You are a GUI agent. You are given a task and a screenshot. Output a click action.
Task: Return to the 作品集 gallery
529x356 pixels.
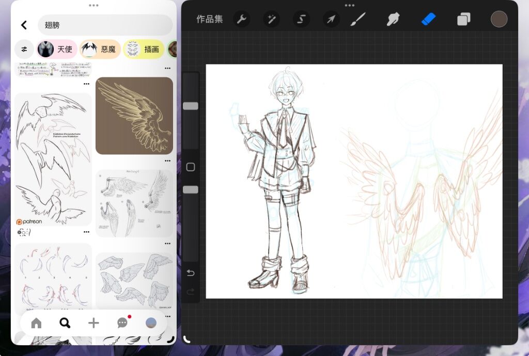(210, 20)
